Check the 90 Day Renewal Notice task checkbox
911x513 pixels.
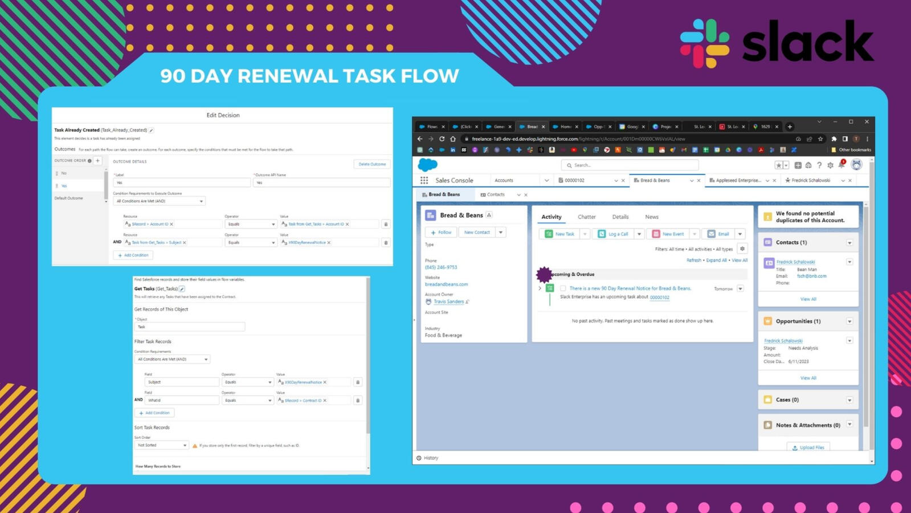pos(563,288)
